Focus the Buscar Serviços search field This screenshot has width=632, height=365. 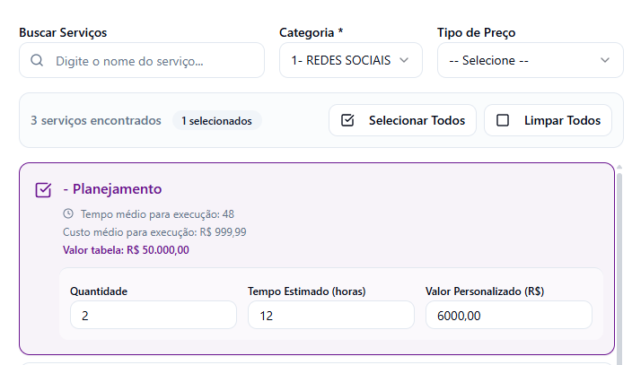[153, 61]
